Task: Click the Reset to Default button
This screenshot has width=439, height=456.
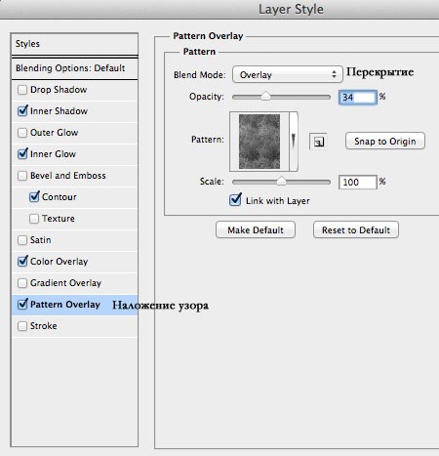Action: (356, 230)
